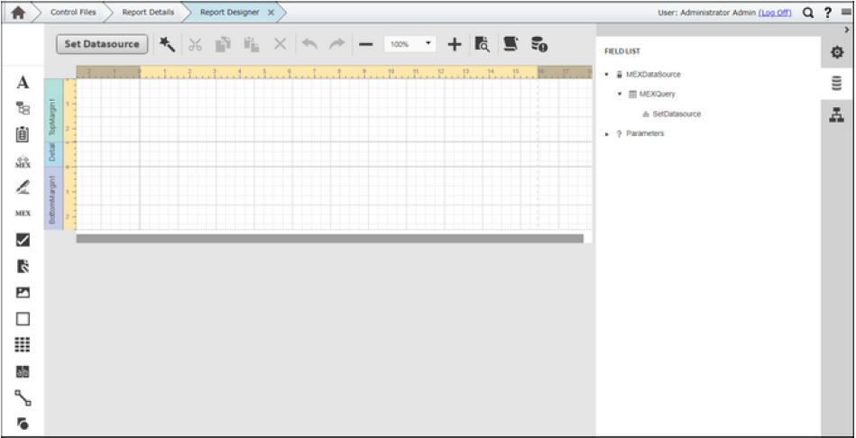The height and width of the screenshot is (438, 856).
Task: Click the Copy icon in toolbar
Action: (223, 45)
